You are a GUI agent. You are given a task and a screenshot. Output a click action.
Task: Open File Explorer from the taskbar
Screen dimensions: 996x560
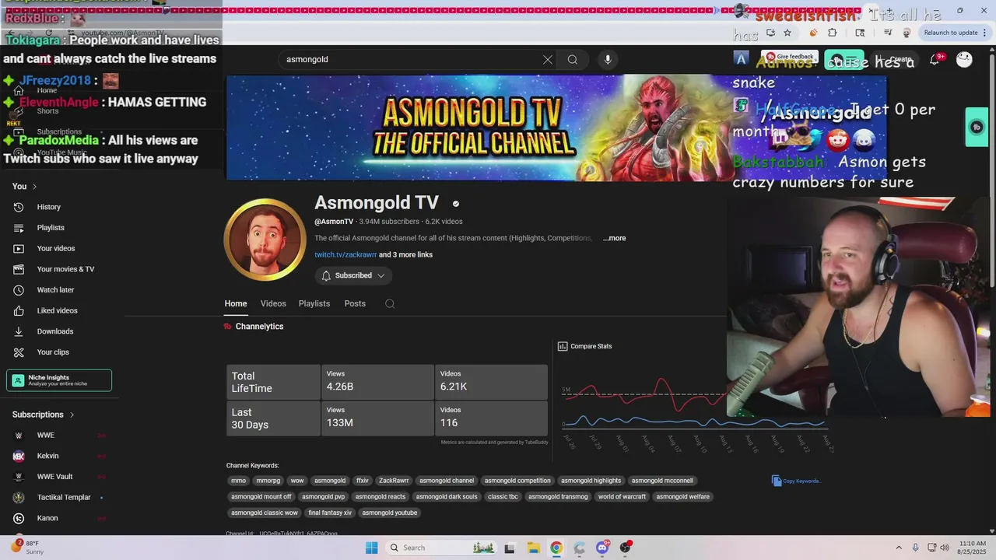tap(533, 548)
